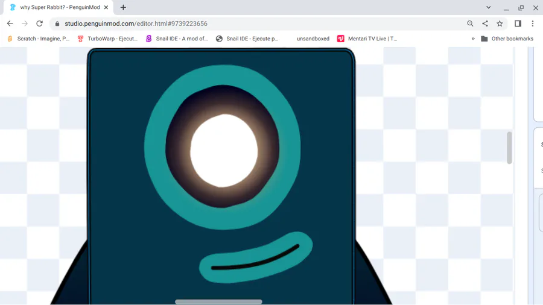This screenshot has width=543, height=305.
Task: Open Scratch - Imagine bookmark
Action: tap(39, 39)
